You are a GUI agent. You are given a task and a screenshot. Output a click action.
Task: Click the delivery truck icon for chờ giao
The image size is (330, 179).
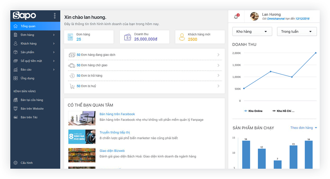(x=72, y=65)
